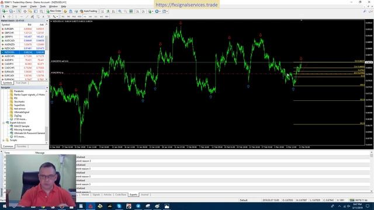Toggle the Terminal window toolbar icon
The height and width of the screenshot is (210, 374).
click(x=36, y=11)
